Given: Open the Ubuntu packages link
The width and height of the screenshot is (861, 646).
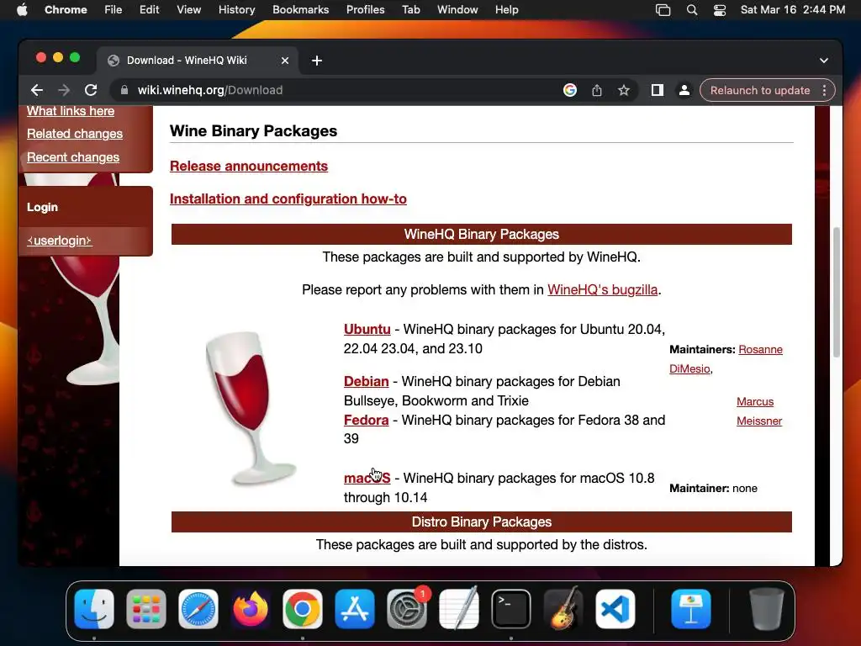Looking at the screenshot, I should point(367,329).
